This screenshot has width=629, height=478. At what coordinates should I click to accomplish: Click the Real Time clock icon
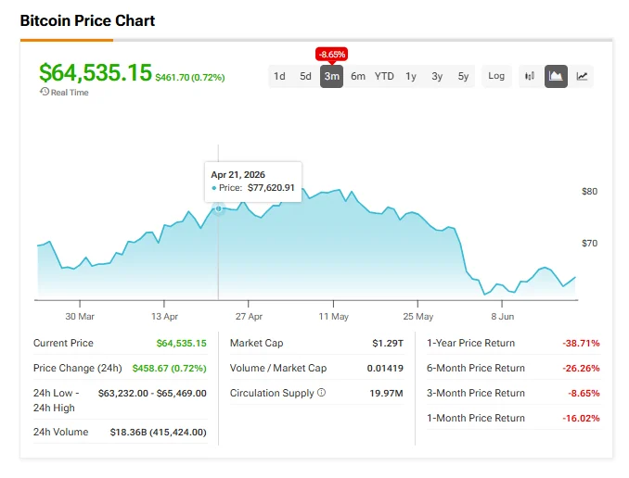click(x=45, y=92)
